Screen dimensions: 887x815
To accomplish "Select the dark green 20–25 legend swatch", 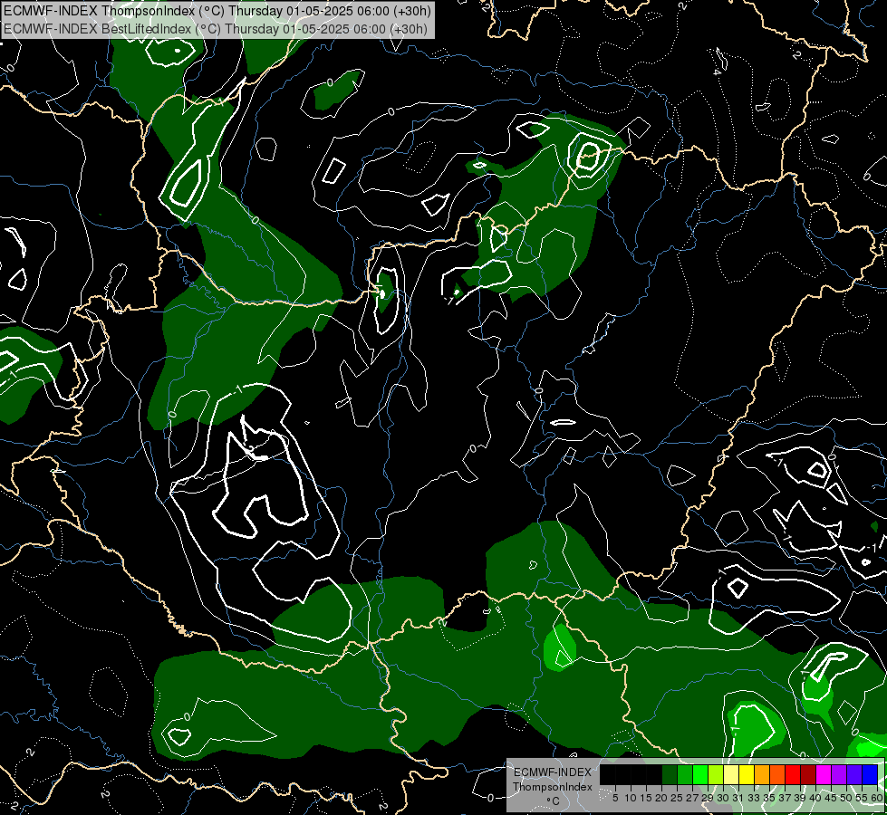I will tap(670, 774).
